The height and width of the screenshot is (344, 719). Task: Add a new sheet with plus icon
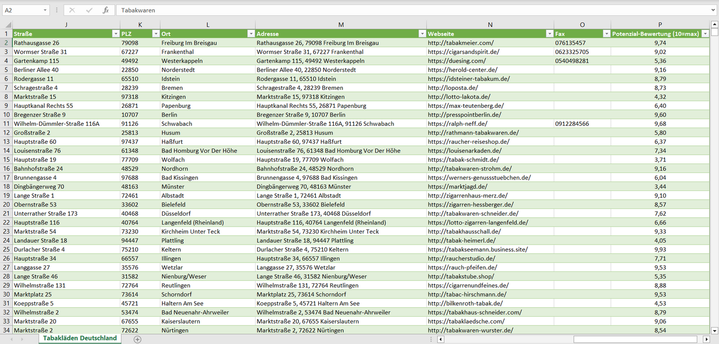(137, 339)
